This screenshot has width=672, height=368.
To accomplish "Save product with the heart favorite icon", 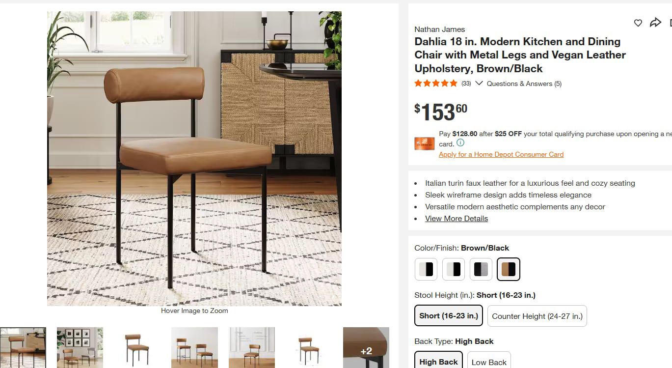I will point(638,23).
